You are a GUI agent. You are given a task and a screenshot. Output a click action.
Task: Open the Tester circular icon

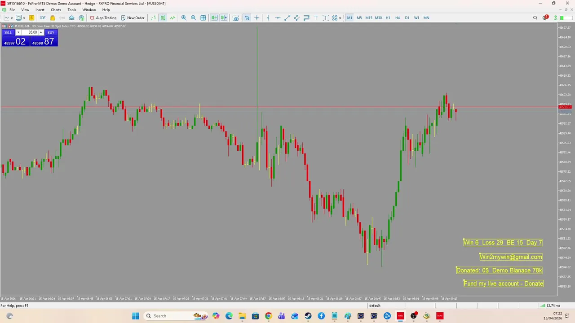tap(81, 18)
